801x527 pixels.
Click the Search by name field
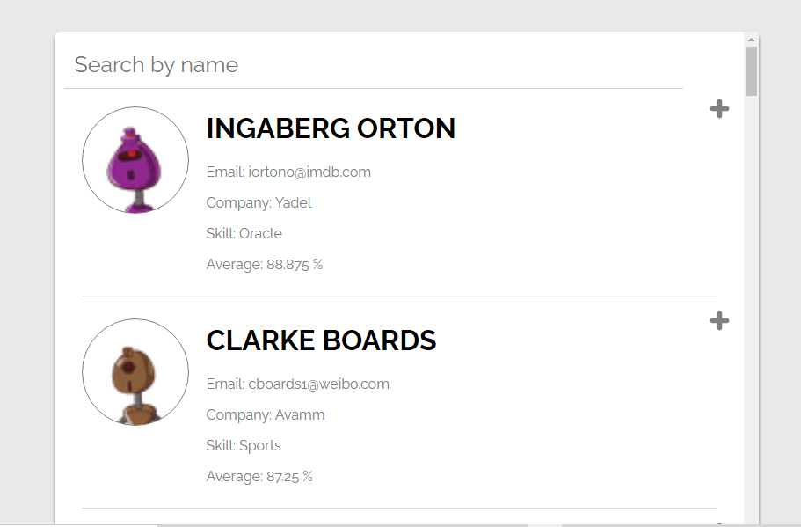[x=374, y=65]
